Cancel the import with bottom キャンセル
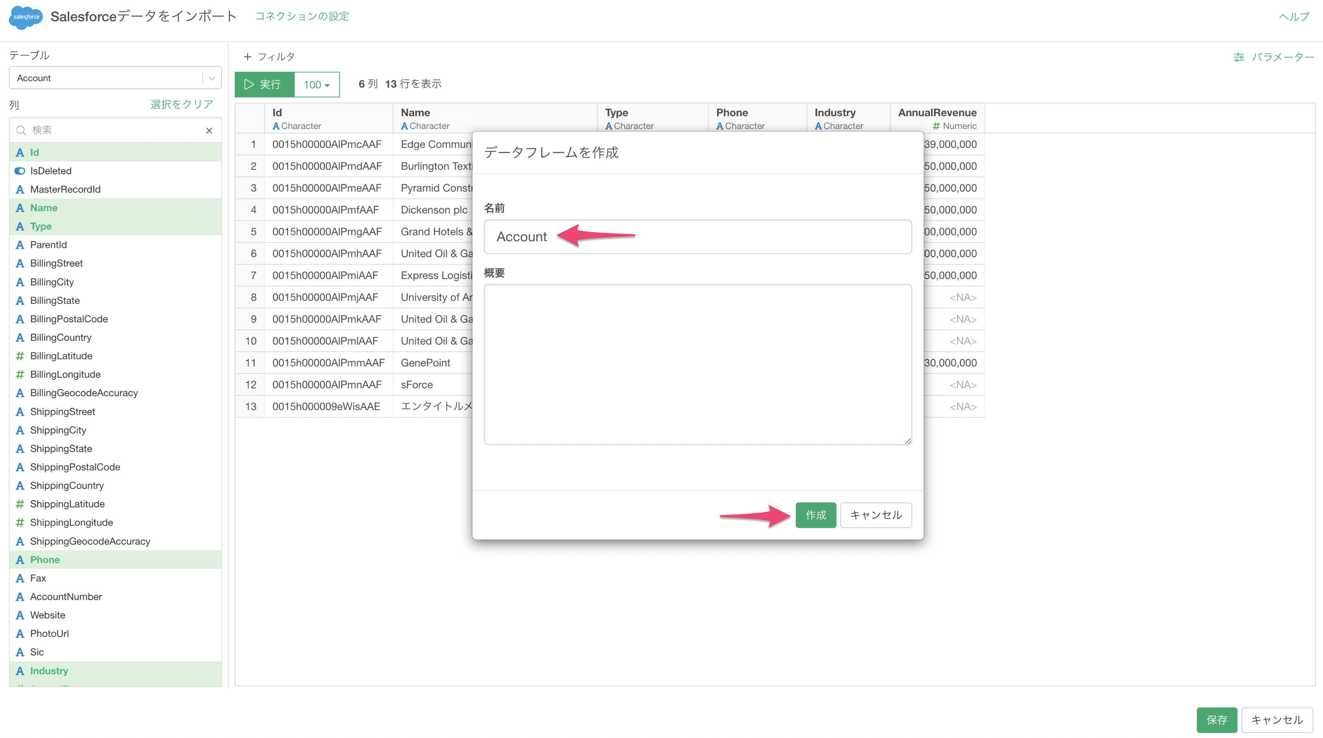Image resolution: width=1323 pixels, height=738 pixels. pyautogui.click(x=1277, y=719)
